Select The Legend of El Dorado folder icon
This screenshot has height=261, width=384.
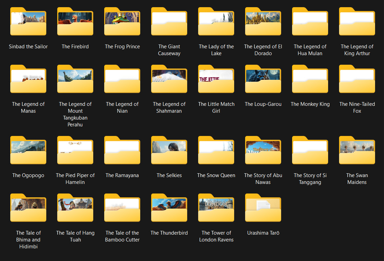pyautogui.click(x=263, y=21)
